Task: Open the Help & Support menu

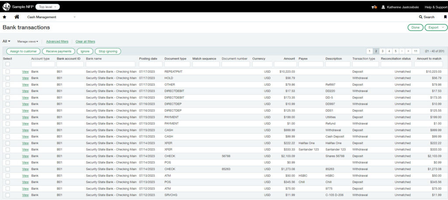Action: (x=432, y=7)
